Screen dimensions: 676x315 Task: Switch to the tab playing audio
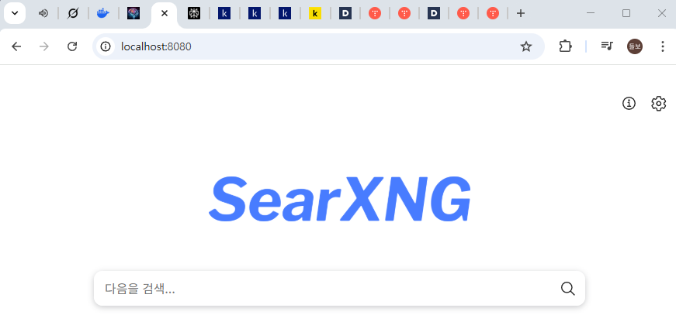43,13
